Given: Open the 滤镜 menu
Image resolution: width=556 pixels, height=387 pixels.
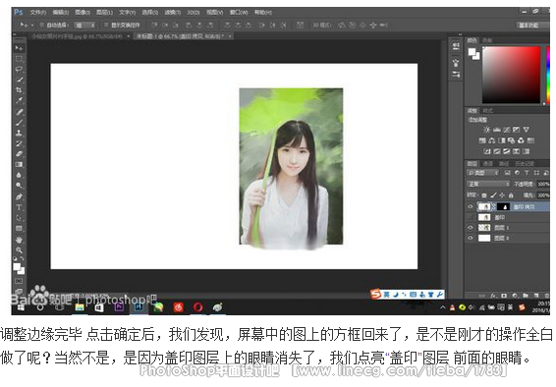Looking at the screenshot, I should [172, 13].
